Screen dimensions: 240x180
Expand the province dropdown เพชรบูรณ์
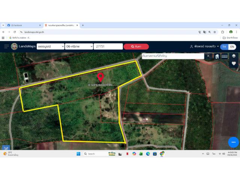point(50,46)
